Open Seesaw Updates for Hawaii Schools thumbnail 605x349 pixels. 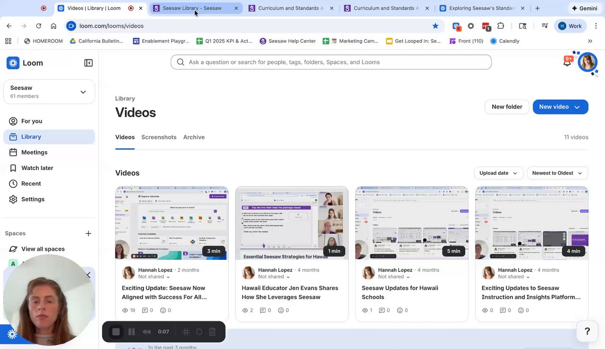[412, 223]
